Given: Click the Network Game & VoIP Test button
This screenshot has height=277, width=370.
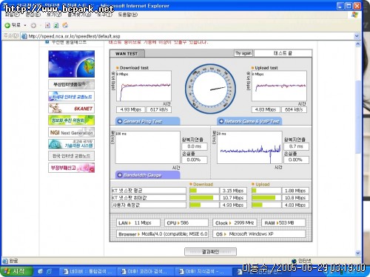Looking at the screenshot, I should 249,121.
